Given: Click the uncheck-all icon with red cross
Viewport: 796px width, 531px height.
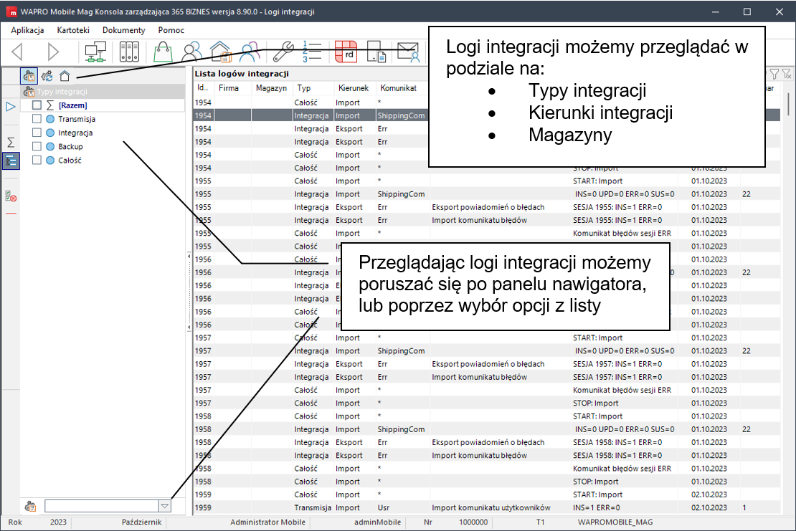Looking at the screenshot, I should pos(11,196).
